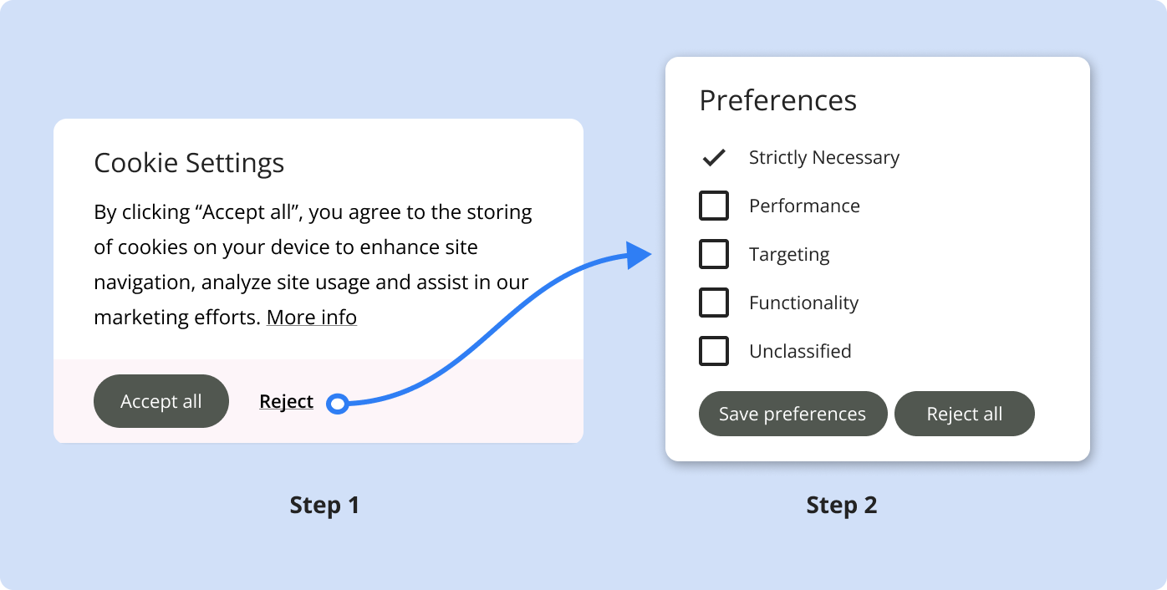
Task: Click the blue arrowhead pointing to Preferences
Action: click(640, 255)
